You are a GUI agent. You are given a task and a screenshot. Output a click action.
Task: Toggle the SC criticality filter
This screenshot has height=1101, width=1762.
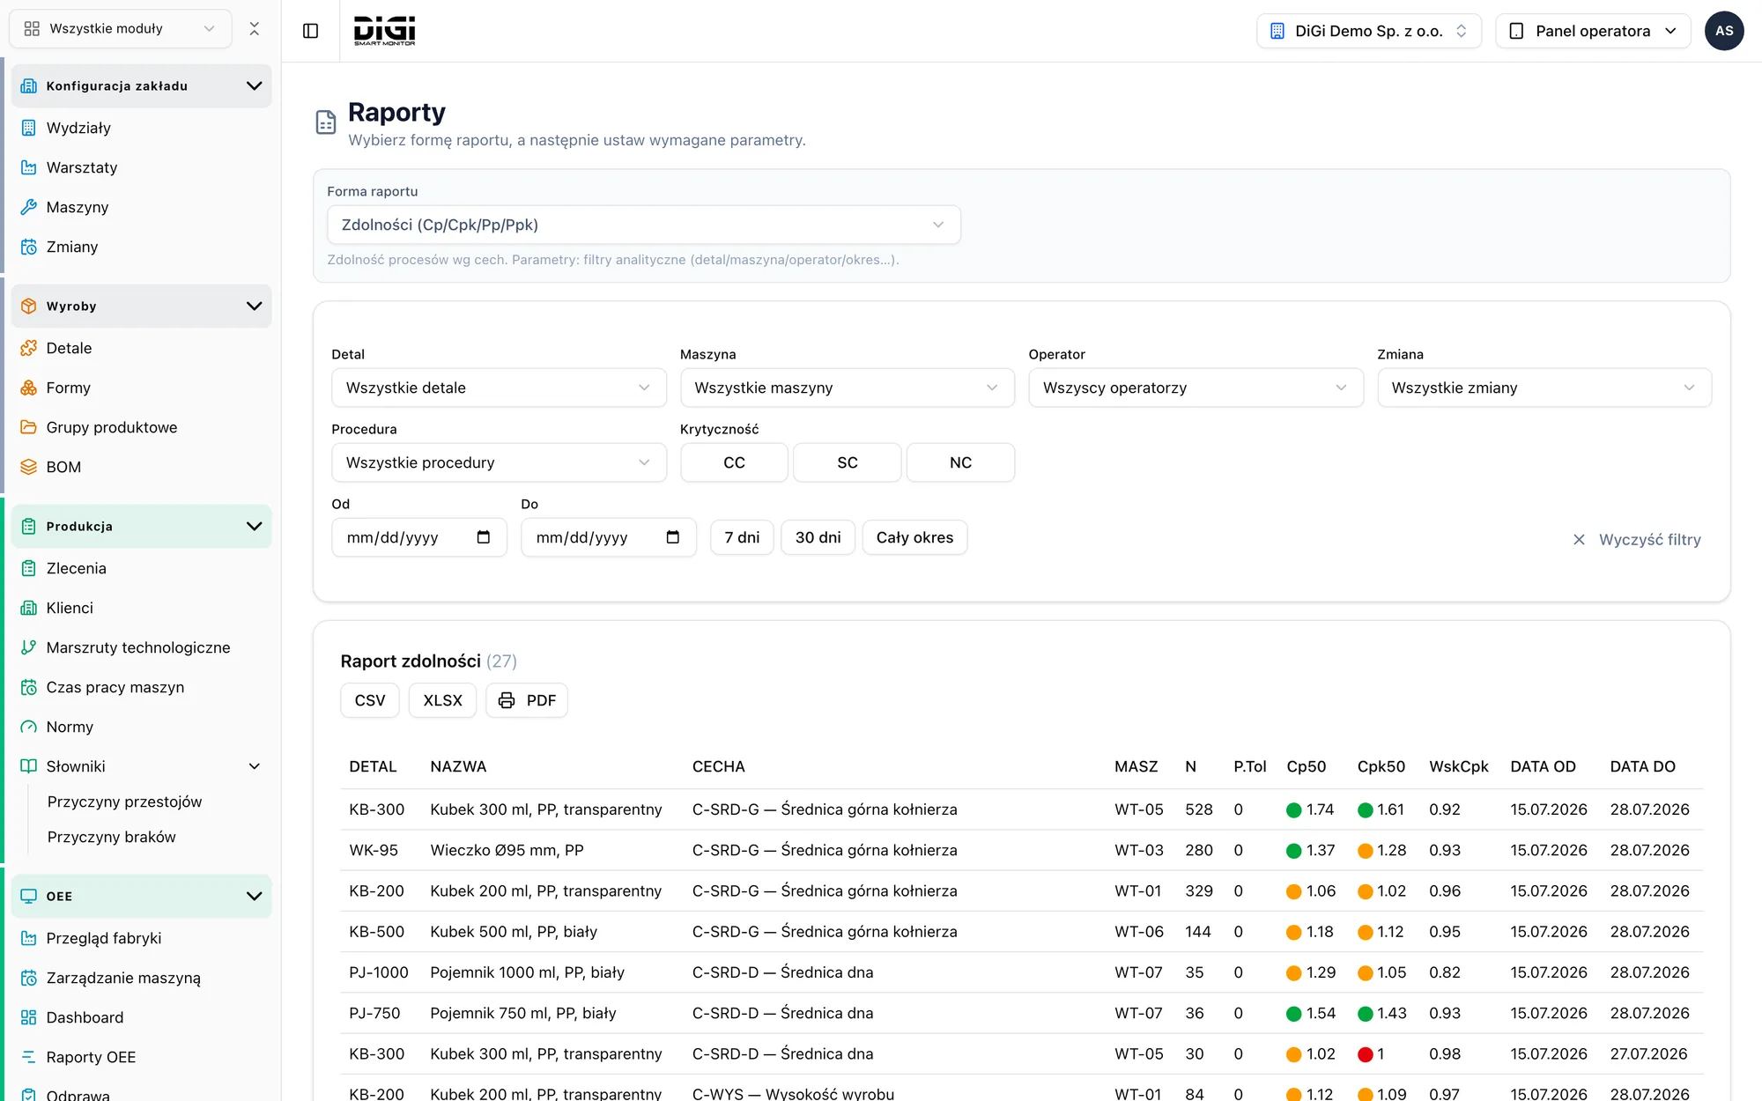click(848, 462)
